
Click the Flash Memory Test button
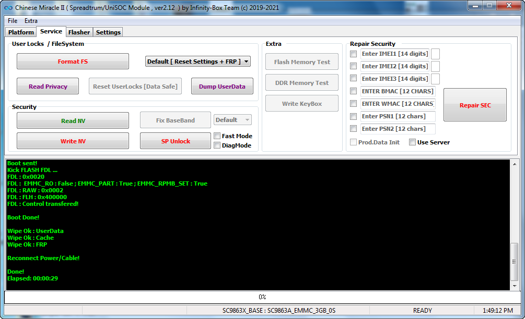301,62
